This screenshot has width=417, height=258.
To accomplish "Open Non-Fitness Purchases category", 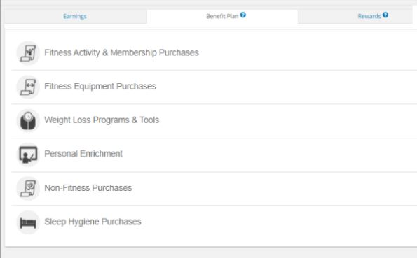I will click(x=88, y=188).
